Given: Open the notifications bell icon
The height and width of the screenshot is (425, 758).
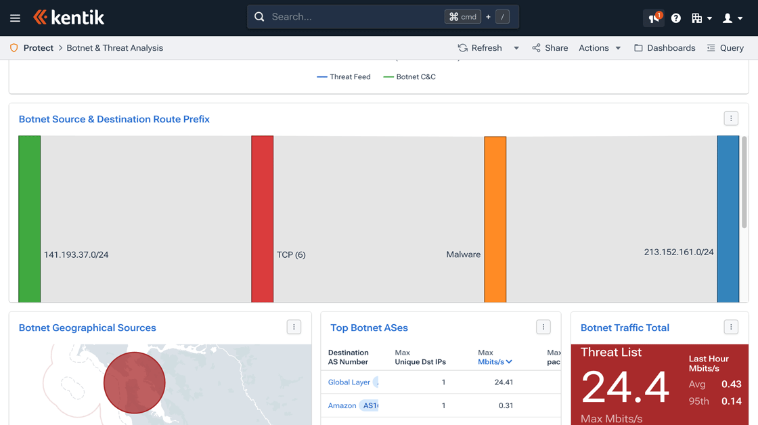Looking at the screenshot, I should (x=652, y=18).
